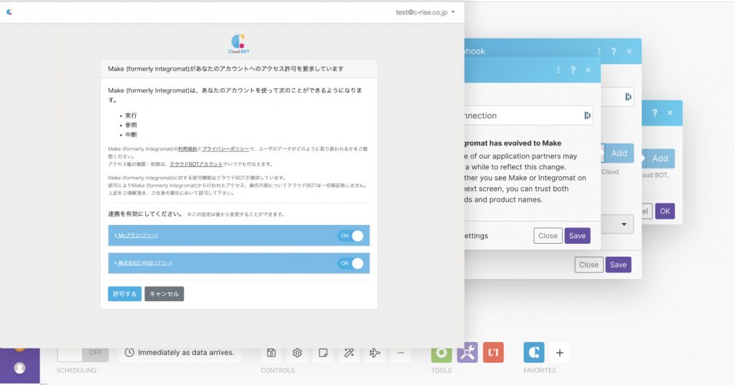The height and width of the screenshot is (385, 735).
Task: Click Add in the rightmost dialog
Action: pos(659,158)
